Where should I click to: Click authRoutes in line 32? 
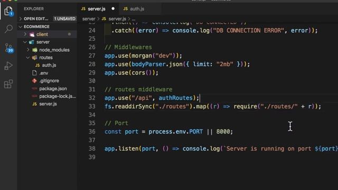pos(175,98)
